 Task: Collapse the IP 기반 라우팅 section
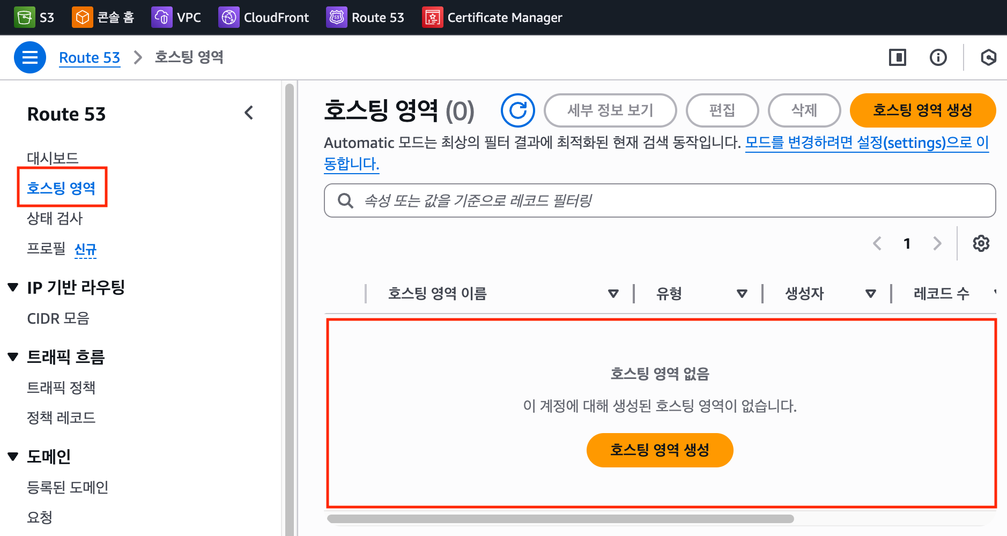[13, 287]
